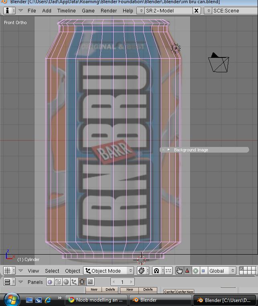This screenshot has height=306, width=258.
Task: Click the Background Image panel title
Action: click(x=191, y=150)
